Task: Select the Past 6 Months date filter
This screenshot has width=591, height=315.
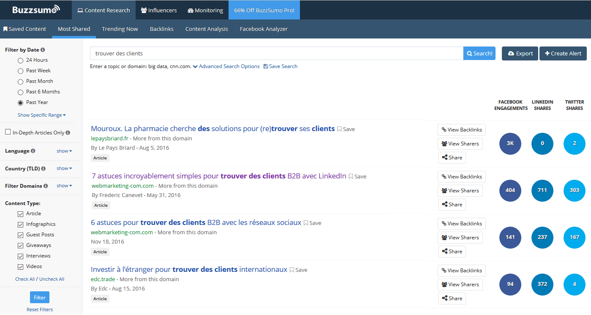Action: tap(20, 92)
